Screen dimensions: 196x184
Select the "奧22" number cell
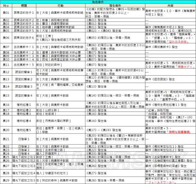(6, 146)
